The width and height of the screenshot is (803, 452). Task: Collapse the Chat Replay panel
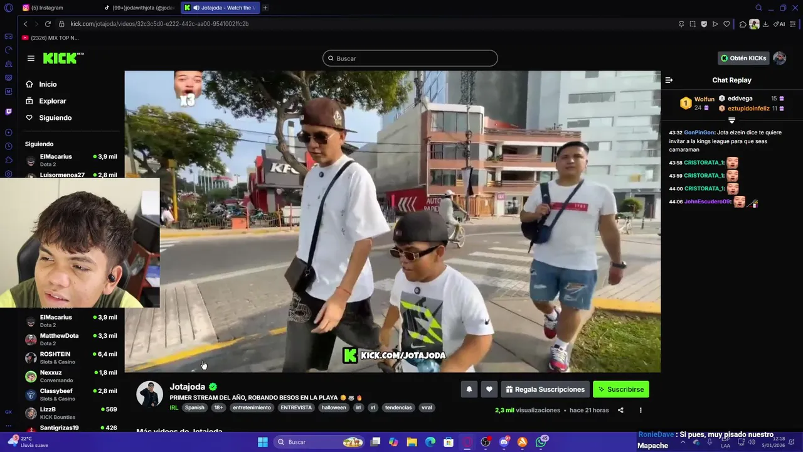click(x=669, y=80)
